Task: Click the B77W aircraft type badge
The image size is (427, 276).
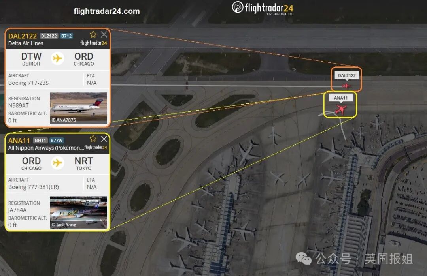Action: pyautogui.click(x=57, y=140)
